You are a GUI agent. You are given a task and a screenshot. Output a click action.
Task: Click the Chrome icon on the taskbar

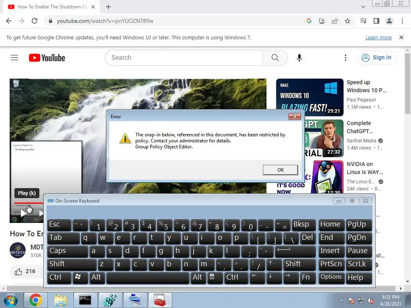[35, 300]
